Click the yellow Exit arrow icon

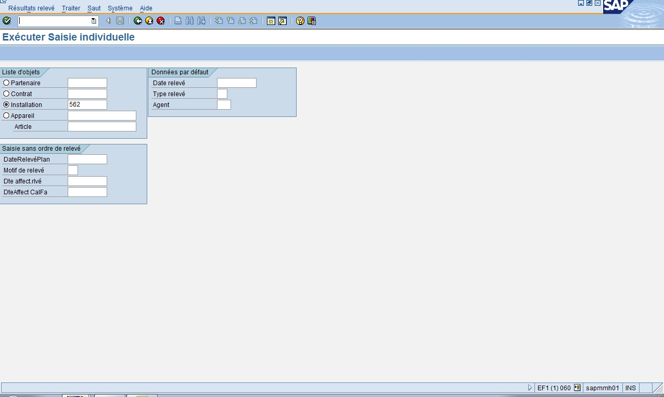point(149,21)
